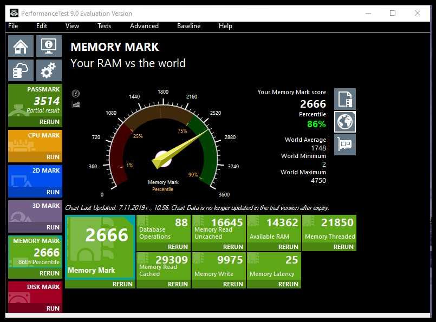Rerun the Memory Threaded test
436x322 pixels.
click(x=343, y=247)
